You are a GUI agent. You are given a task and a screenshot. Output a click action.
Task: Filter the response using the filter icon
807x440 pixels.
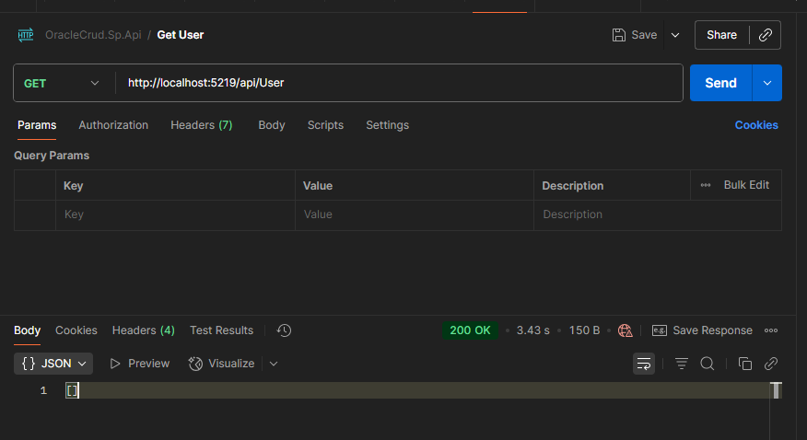(x=682, y=364)
